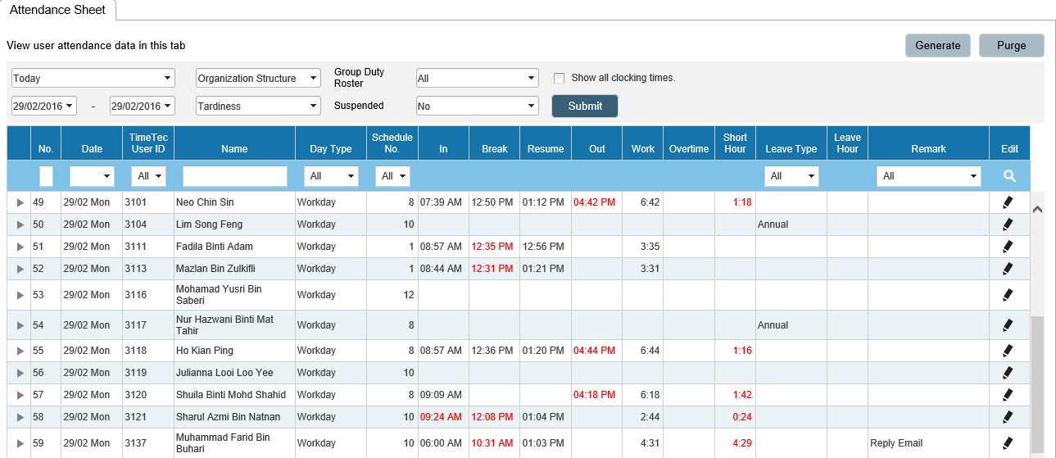Open TimeTec User ID filter dropdown

tap(148, 176)
